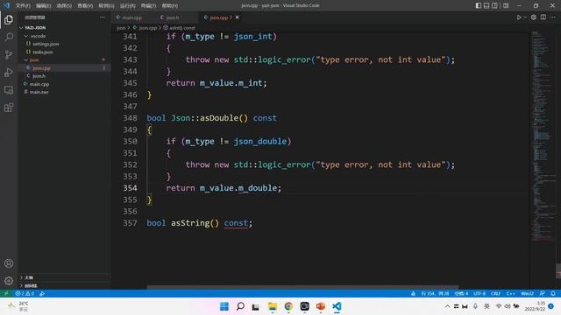This screenshot has width=561, height=315.
Task: Close the json.cpp editor tab
Action: (x=238, y=17)
